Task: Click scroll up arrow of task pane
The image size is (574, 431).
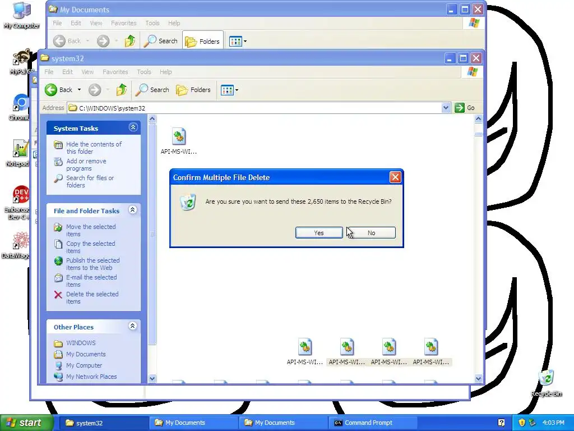Action: pyautogui.click(x=152, y=119)
